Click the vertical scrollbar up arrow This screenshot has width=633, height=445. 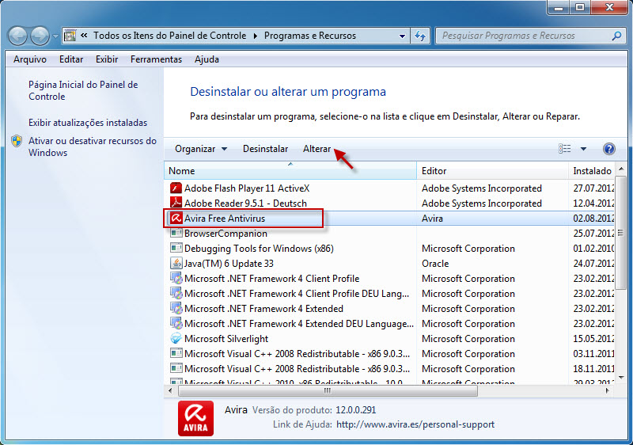(621, 169)
